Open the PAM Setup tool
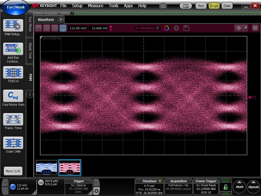261x196 pixels. [13, 26]
